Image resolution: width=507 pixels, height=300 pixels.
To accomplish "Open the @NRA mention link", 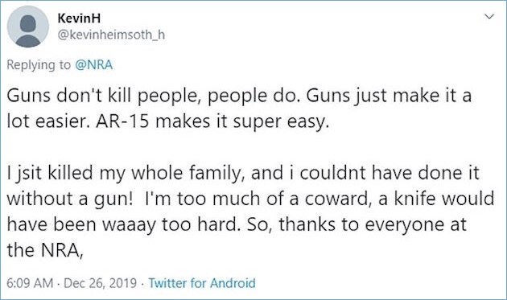I will coord(94,65).
